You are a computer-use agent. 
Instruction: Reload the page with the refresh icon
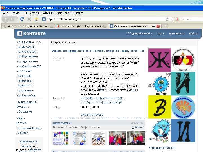pyautogui.click(x=22, y=19)
